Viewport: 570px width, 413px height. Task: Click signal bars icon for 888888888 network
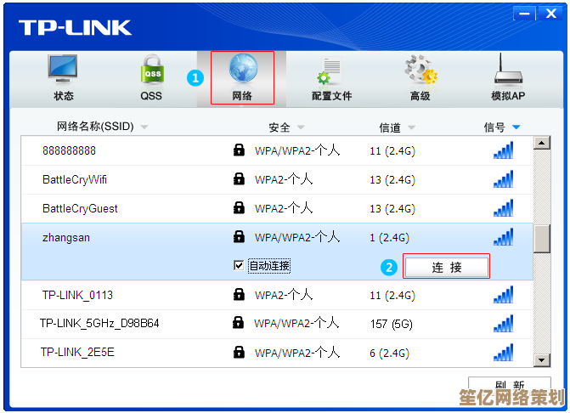pos(503,150)
